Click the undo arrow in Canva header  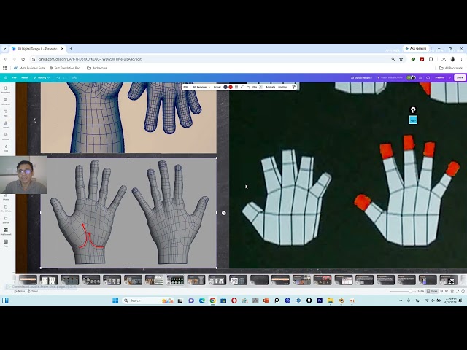pos(58,78)
